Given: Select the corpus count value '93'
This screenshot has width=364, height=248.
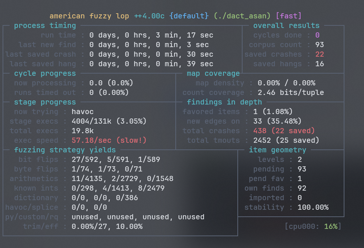Looking at the screenshot, I should click(x=319, y=45).
